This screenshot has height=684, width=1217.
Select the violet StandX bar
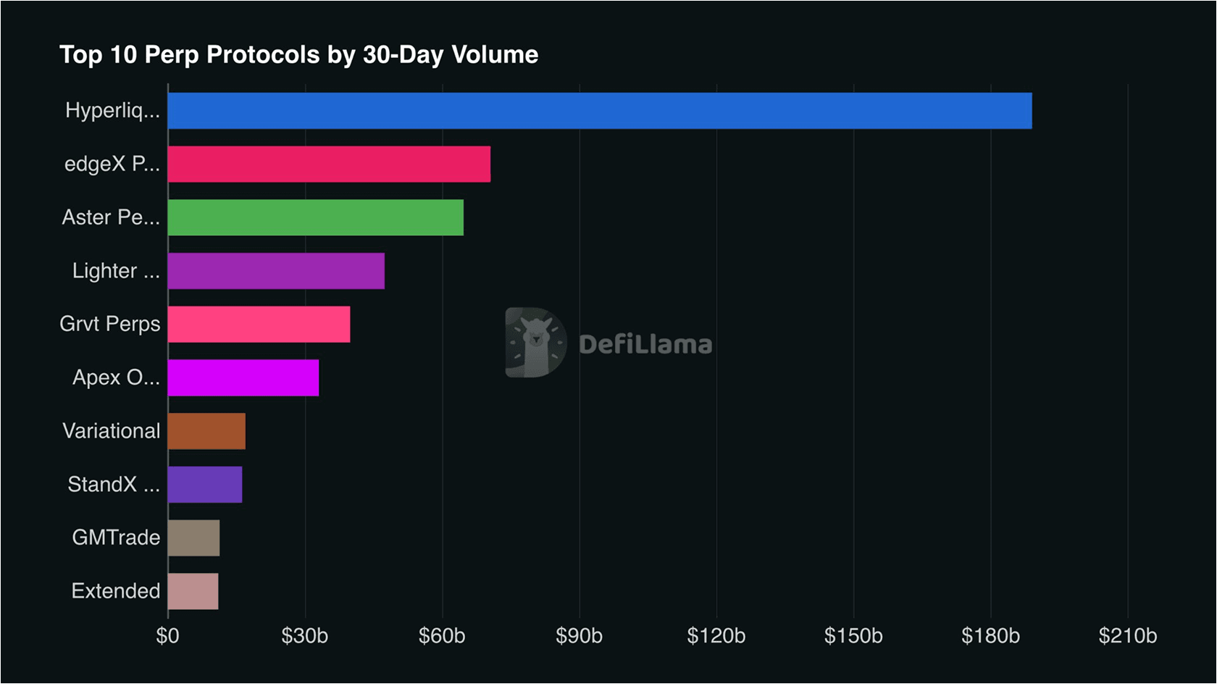point(205,485)
